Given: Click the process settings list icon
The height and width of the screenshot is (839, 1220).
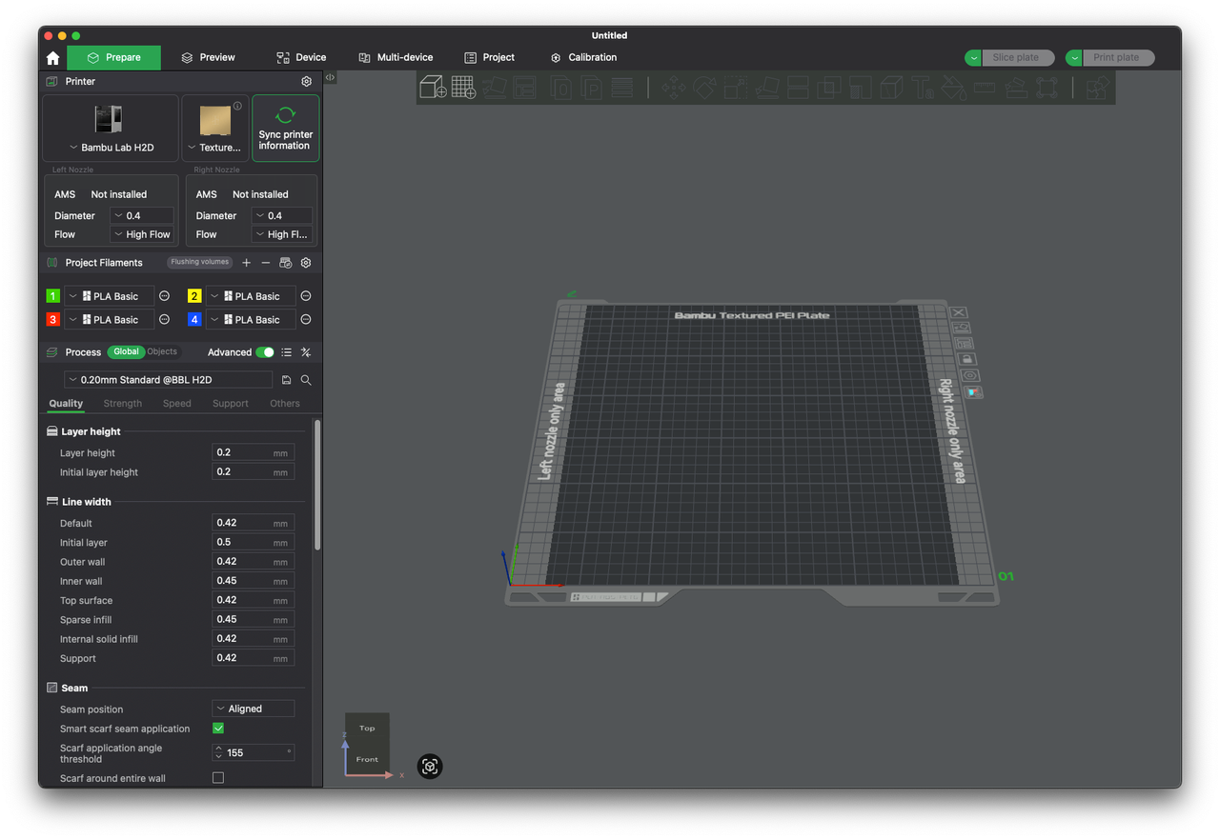Looking at the screenshot, I should click(286, 352).
